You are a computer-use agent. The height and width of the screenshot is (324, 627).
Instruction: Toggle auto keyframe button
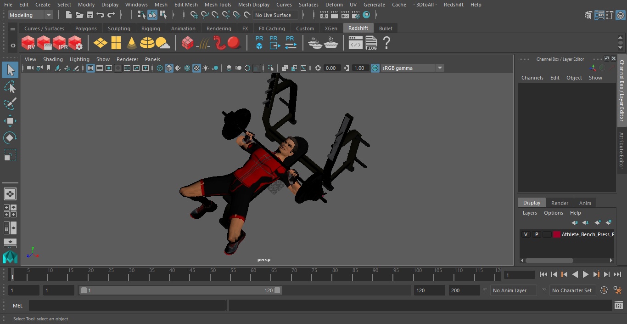click(604, 290)
